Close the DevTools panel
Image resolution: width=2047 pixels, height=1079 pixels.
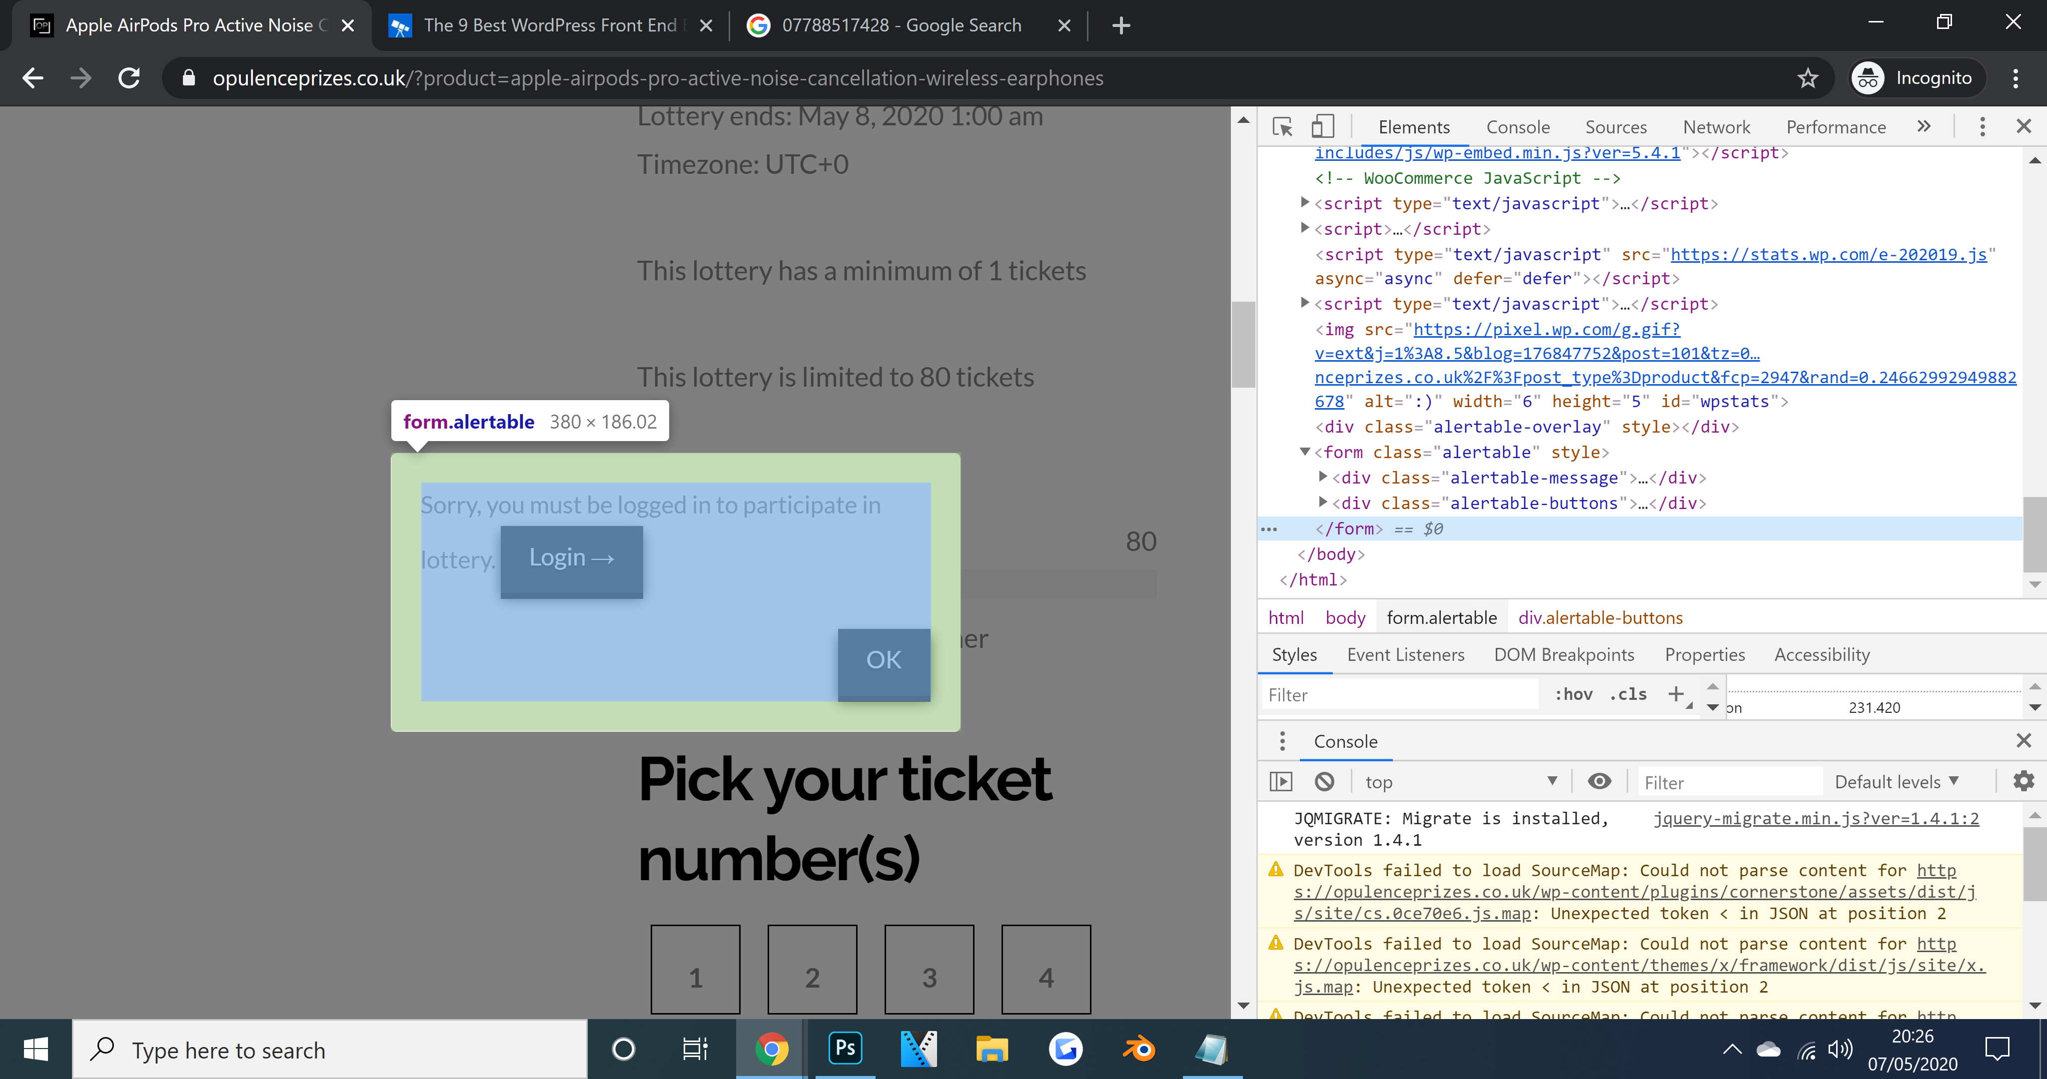point(2023,126)
